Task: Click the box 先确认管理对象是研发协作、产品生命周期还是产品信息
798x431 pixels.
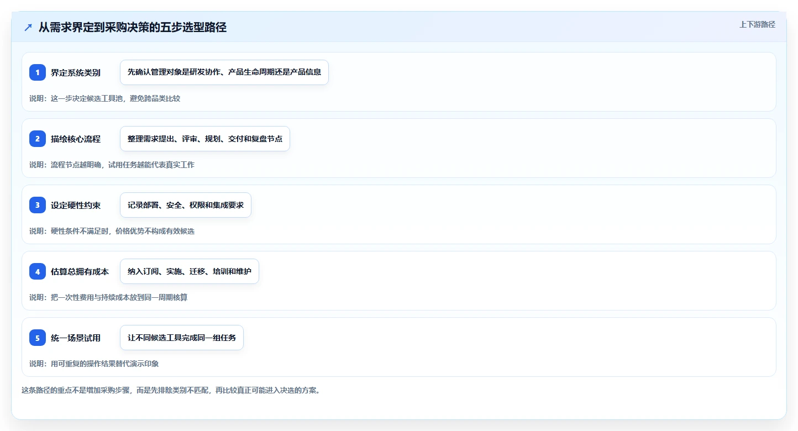Action: [224, 72]
